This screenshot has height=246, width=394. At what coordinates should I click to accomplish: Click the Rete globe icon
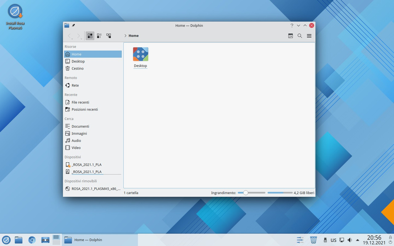pyautogui.click(x=68, y=85)
